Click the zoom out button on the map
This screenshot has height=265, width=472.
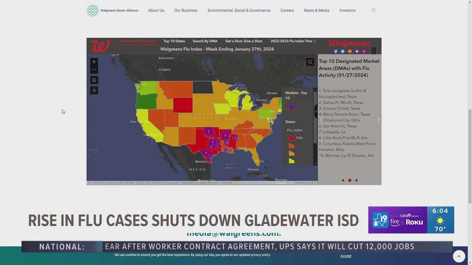coord(94,69)
